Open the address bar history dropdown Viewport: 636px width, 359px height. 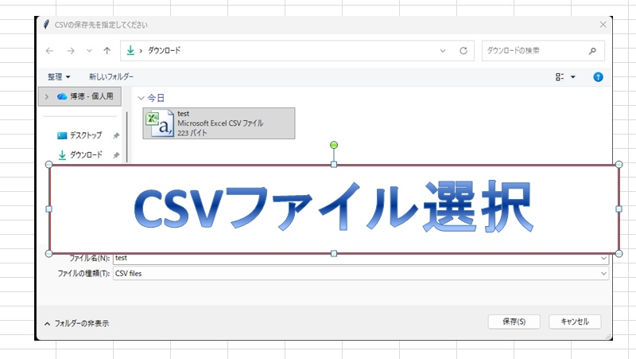(443, 51)
